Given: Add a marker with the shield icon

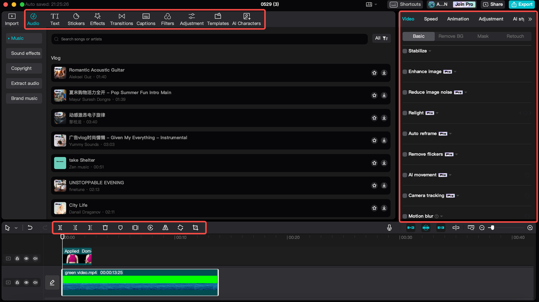Looking at the screenshot, I should (x=120, y=227).
